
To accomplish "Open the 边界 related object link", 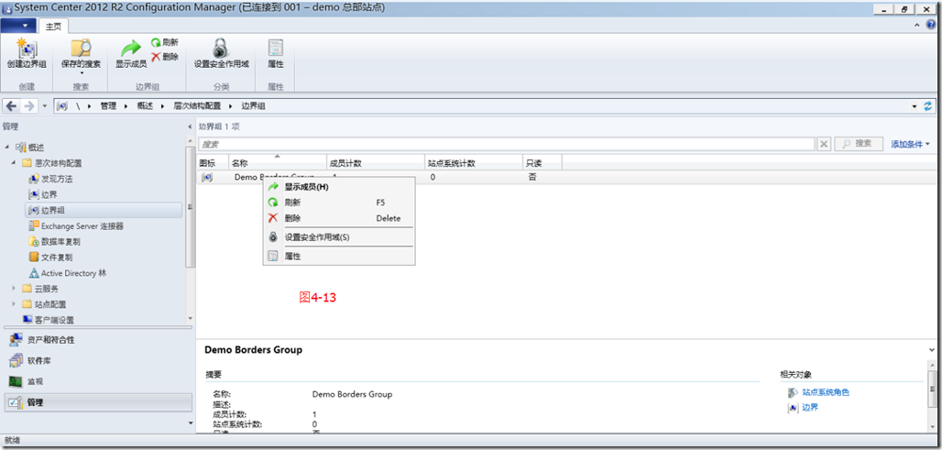I will [x=810, y=407].
